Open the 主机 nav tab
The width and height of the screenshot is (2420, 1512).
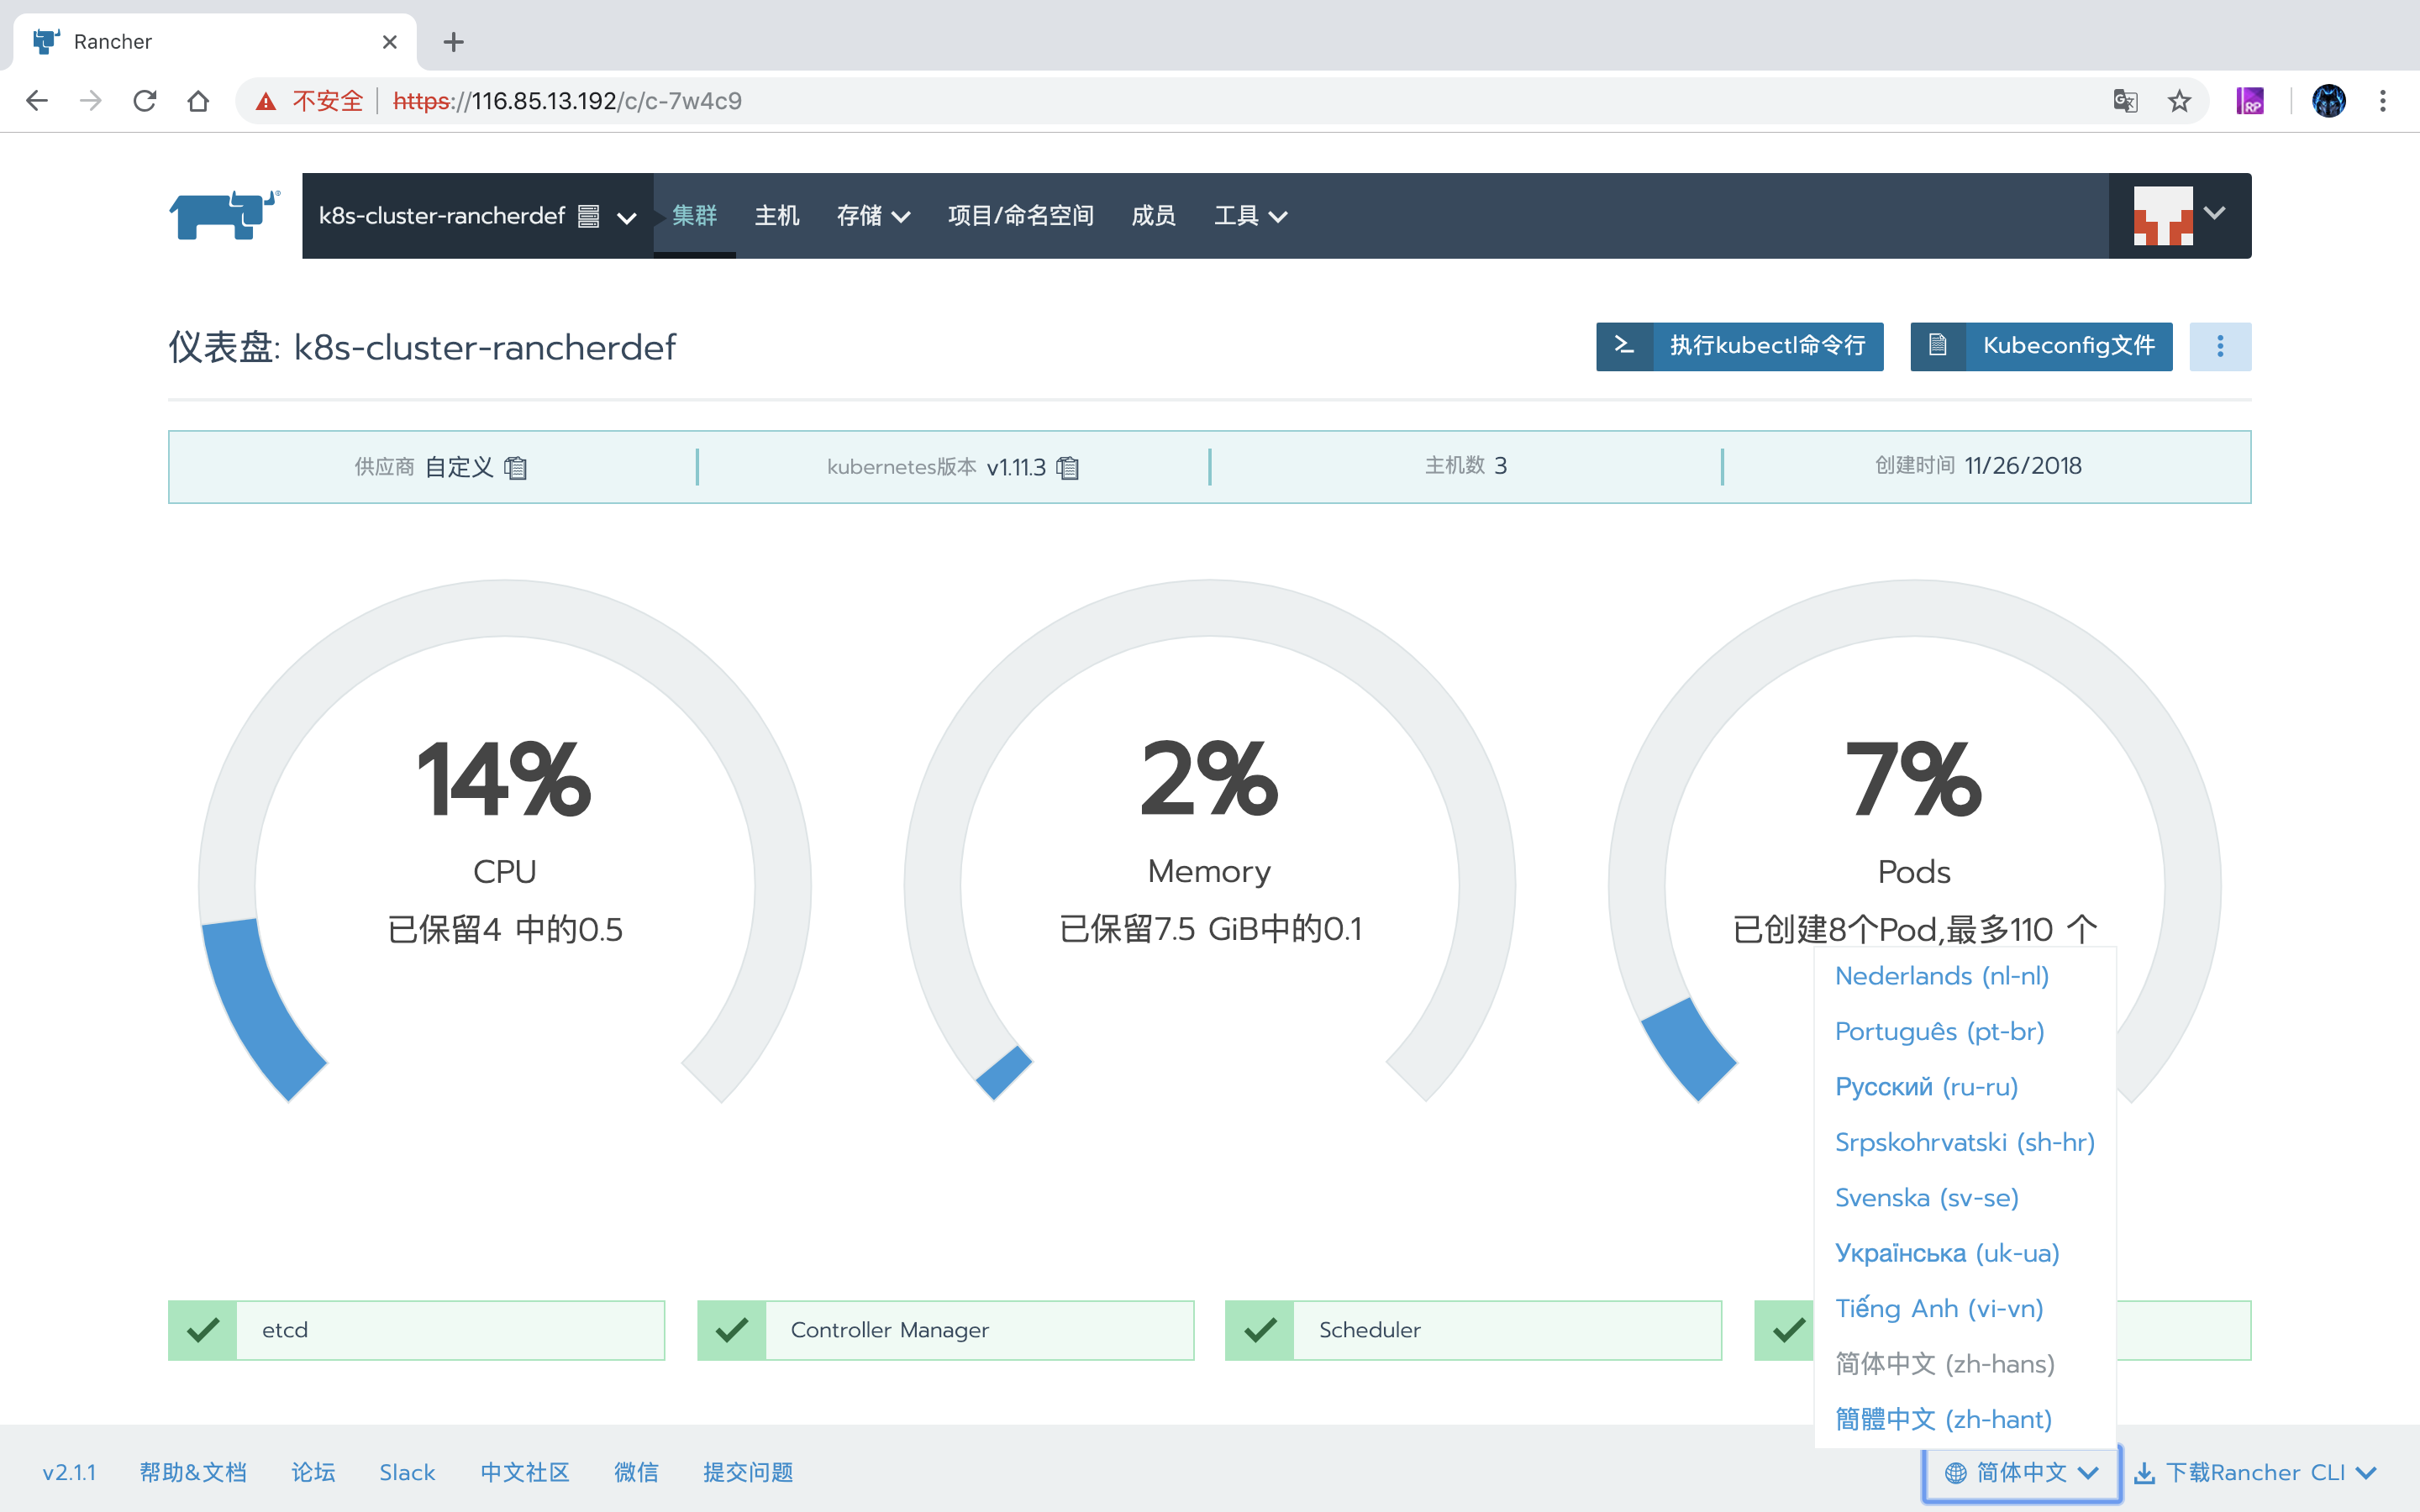pos(776,216)
